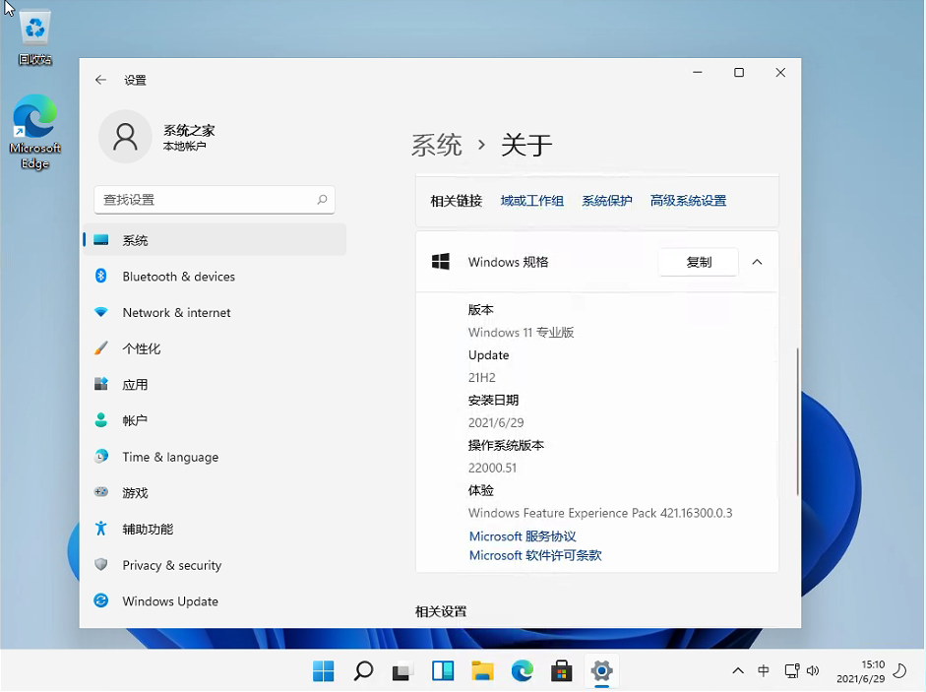Expand hidden icons in the system tray
Image resolution: width=926 pixels, height=692 pixels.
tap(737, 670)
